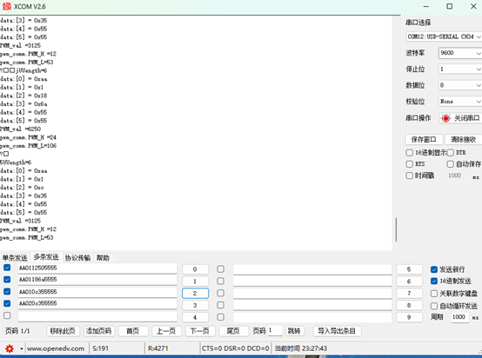482x358 pixels.
Task: Open the 数据位 dropdown
Action: click(460, 85)
